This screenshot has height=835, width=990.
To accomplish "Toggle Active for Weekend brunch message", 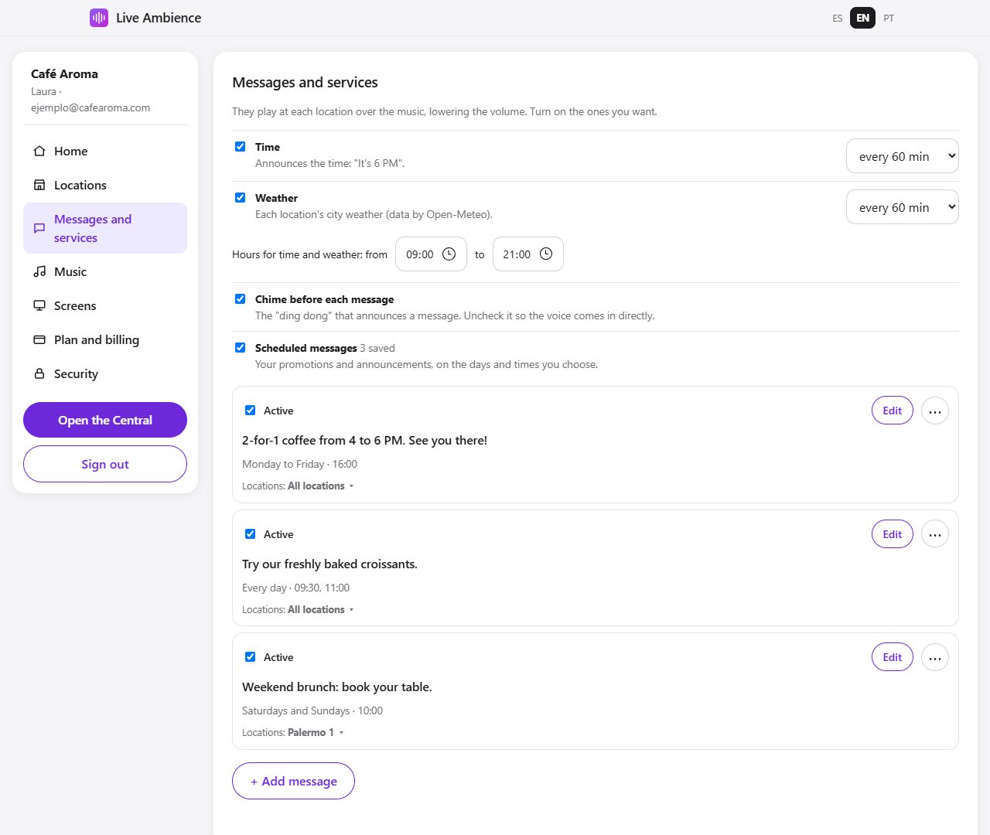I will (251, 657).
